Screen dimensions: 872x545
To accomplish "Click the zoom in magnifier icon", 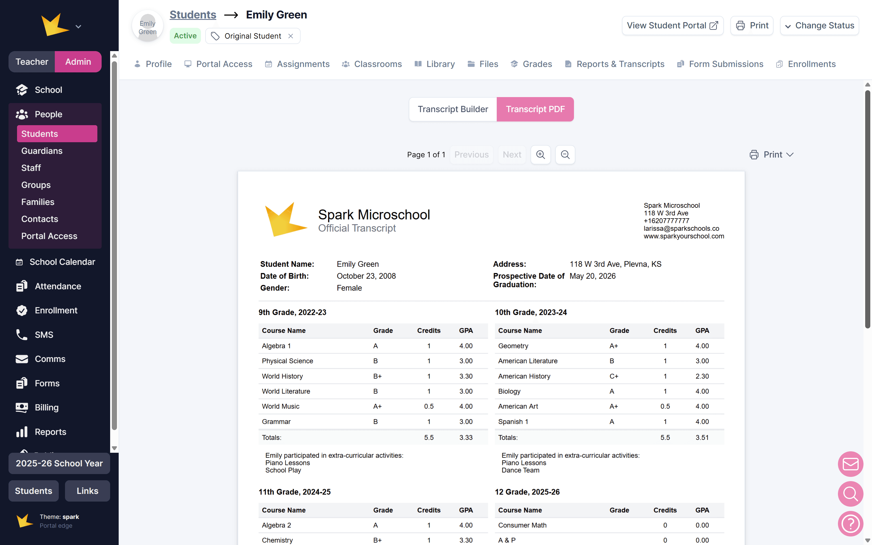I will click(x=540, y=155).
